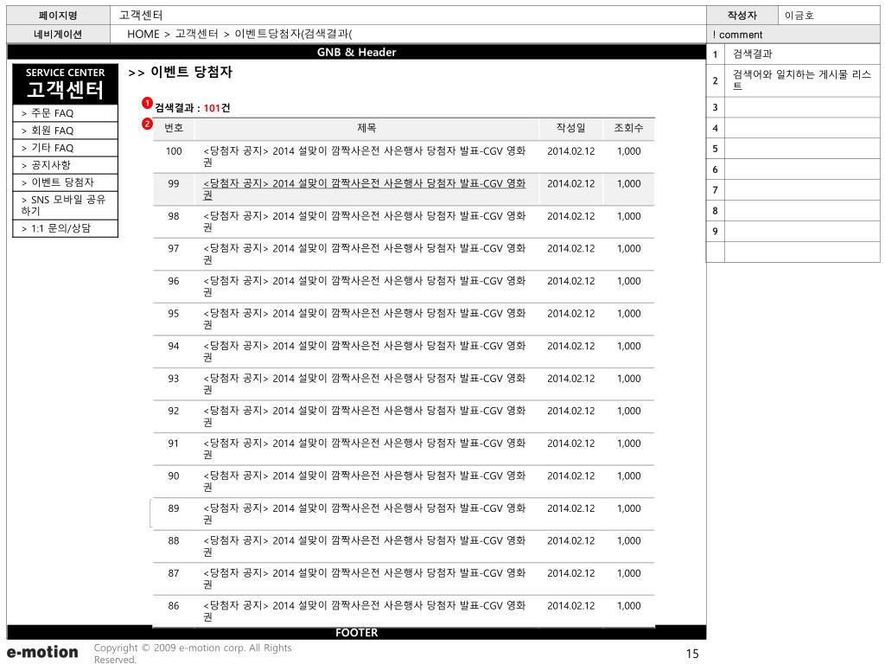Open the post title in row 94

[364, 351]
